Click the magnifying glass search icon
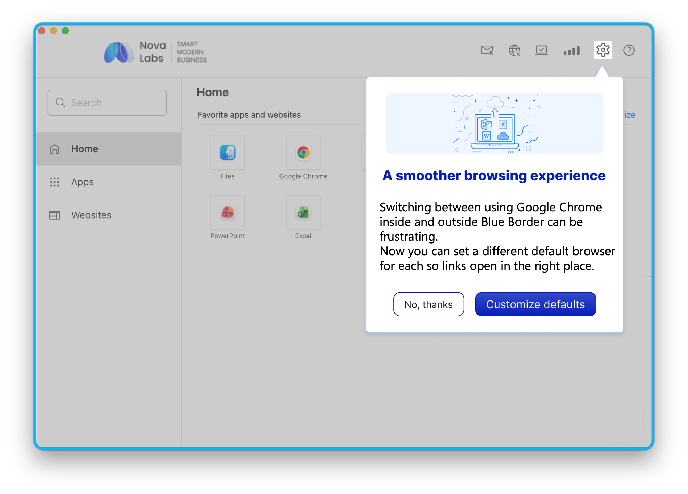This screenshot has height=494, width=688. (x=60, y=102)
